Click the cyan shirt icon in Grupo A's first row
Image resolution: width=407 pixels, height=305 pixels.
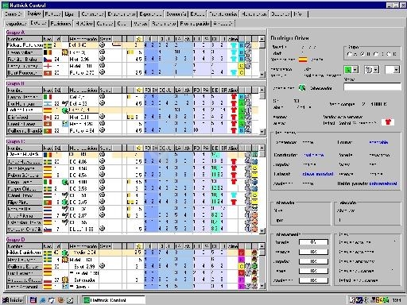pos(234,45)
